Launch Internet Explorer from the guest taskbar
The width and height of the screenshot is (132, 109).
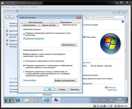coord(17,100)
